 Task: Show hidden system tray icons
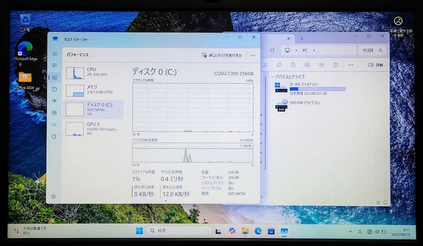350,231
